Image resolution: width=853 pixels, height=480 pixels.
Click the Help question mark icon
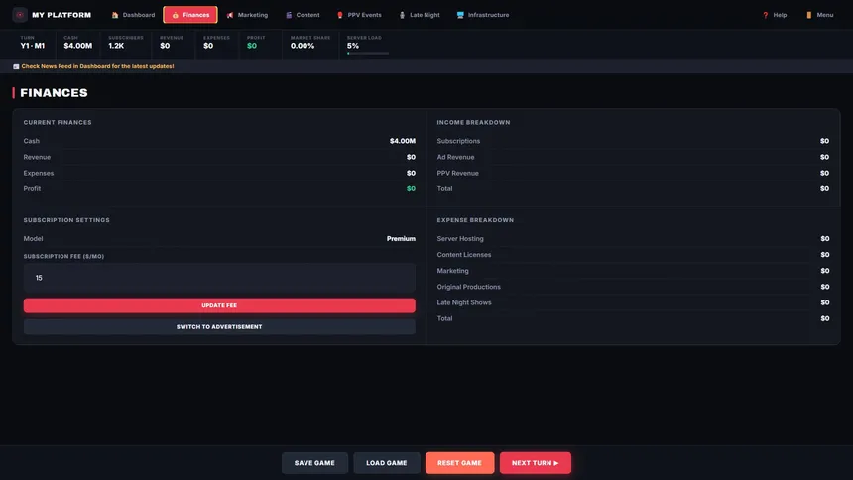(x=766, y=15)
